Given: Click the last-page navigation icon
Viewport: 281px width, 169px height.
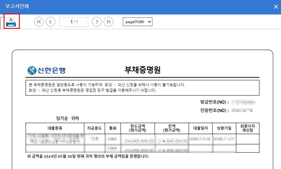Looking at the screenshot, I should [108, 22].
